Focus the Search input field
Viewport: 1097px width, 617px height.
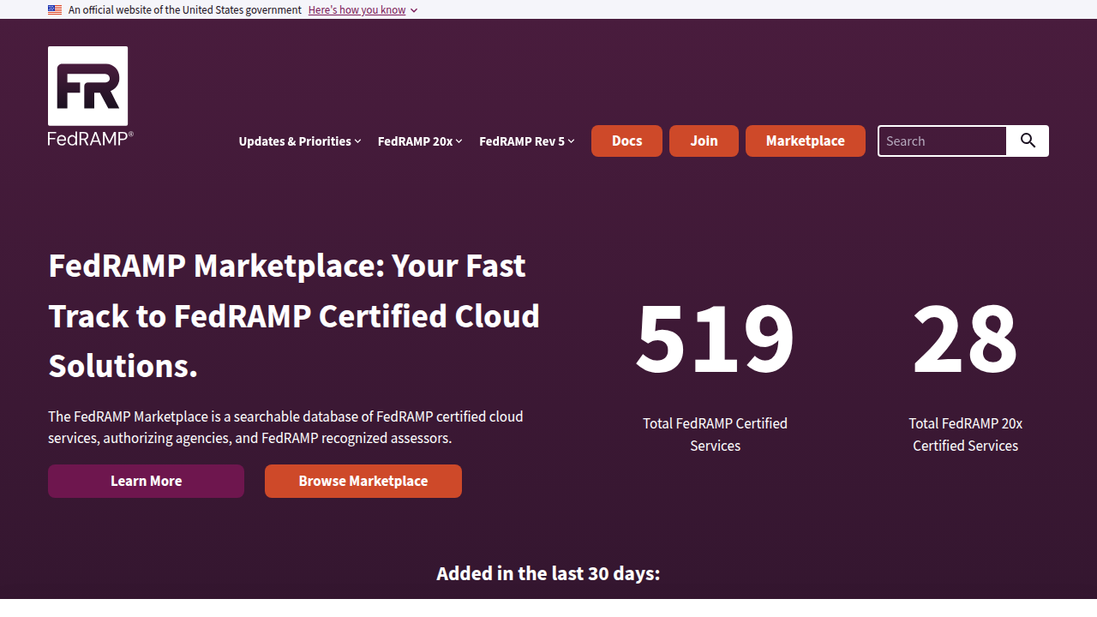click(x=942, y=141)
